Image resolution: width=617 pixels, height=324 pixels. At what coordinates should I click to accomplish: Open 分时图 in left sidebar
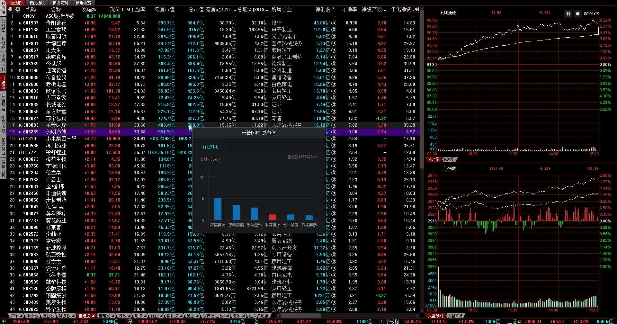pos(3,26)
